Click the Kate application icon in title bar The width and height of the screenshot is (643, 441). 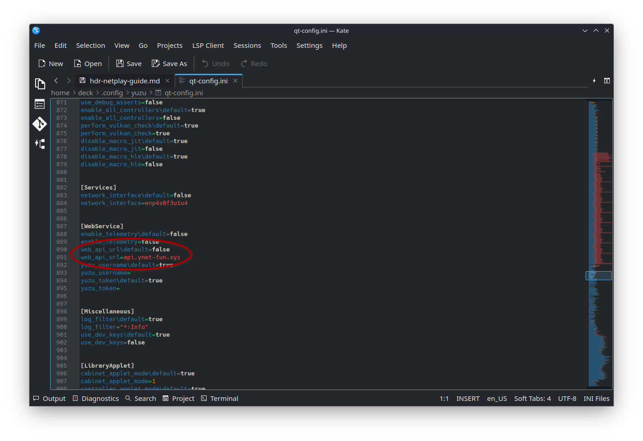[36, 31]
